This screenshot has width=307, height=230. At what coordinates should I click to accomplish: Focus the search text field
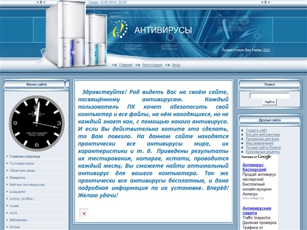tap(270, 96)
